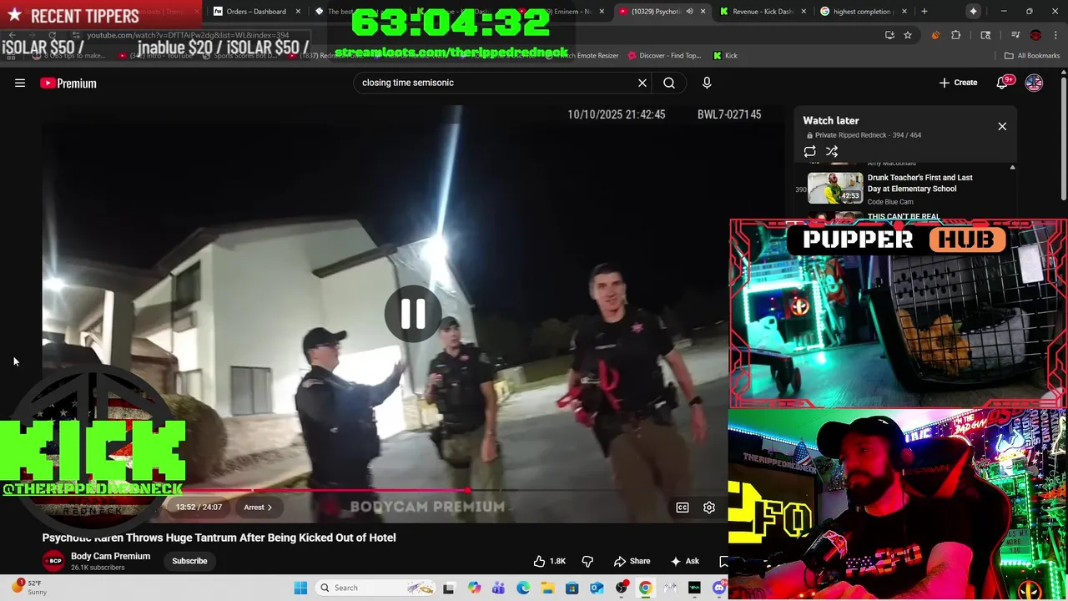Dislike the video
Image resolution: width=1068 pixels, height=601 pixels.
587,561
